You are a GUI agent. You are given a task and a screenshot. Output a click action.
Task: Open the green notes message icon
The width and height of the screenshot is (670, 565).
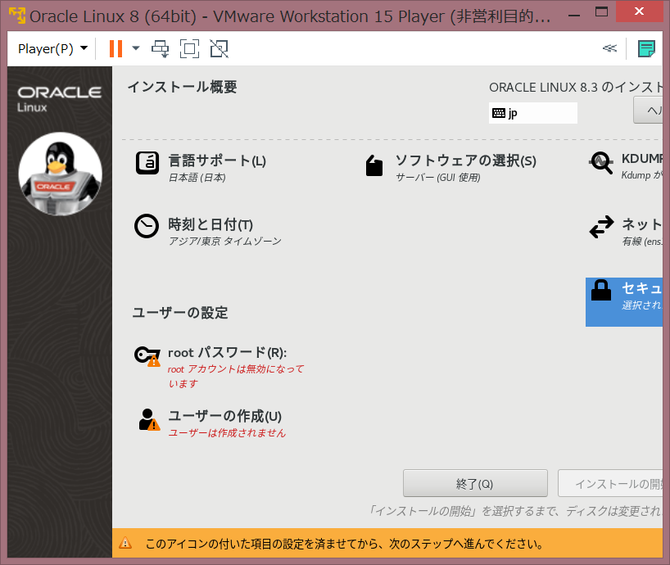click(646, 48)
